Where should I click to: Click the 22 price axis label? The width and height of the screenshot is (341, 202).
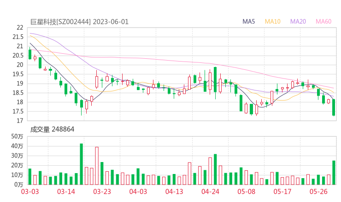click(x=20, y=28)
